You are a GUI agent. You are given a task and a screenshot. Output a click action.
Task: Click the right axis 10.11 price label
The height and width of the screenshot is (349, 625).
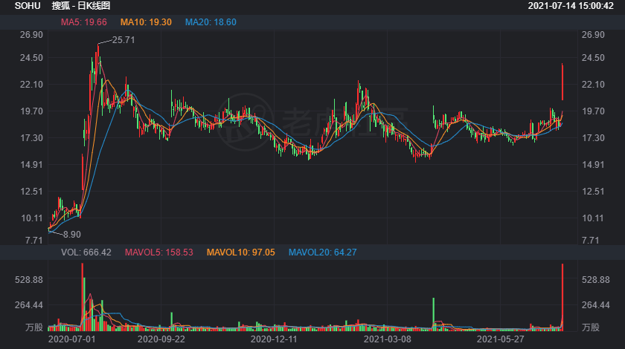[593, 218]
